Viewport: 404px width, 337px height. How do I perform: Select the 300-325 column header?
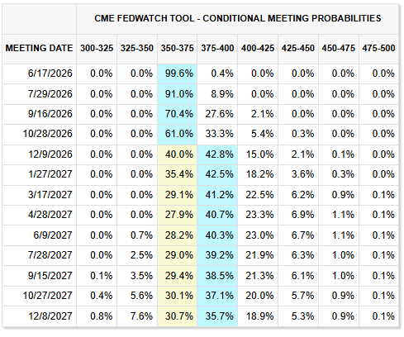[x=97, y=48]
